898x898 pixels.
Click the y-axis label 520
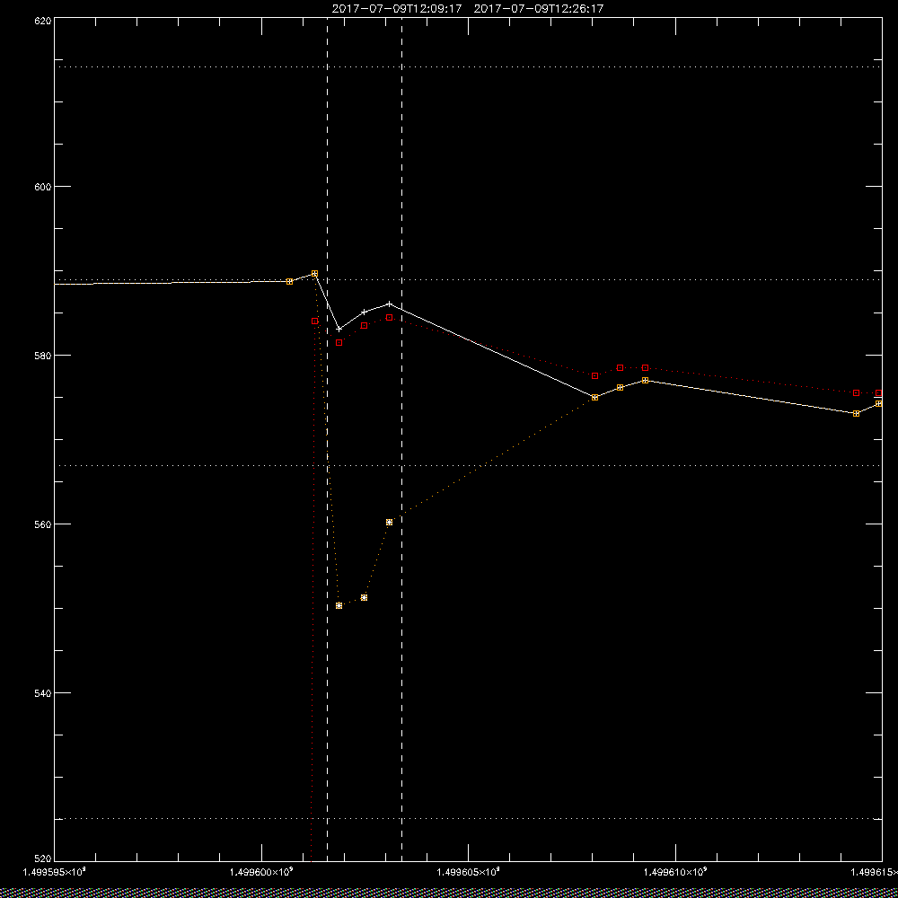pos(43,858)
